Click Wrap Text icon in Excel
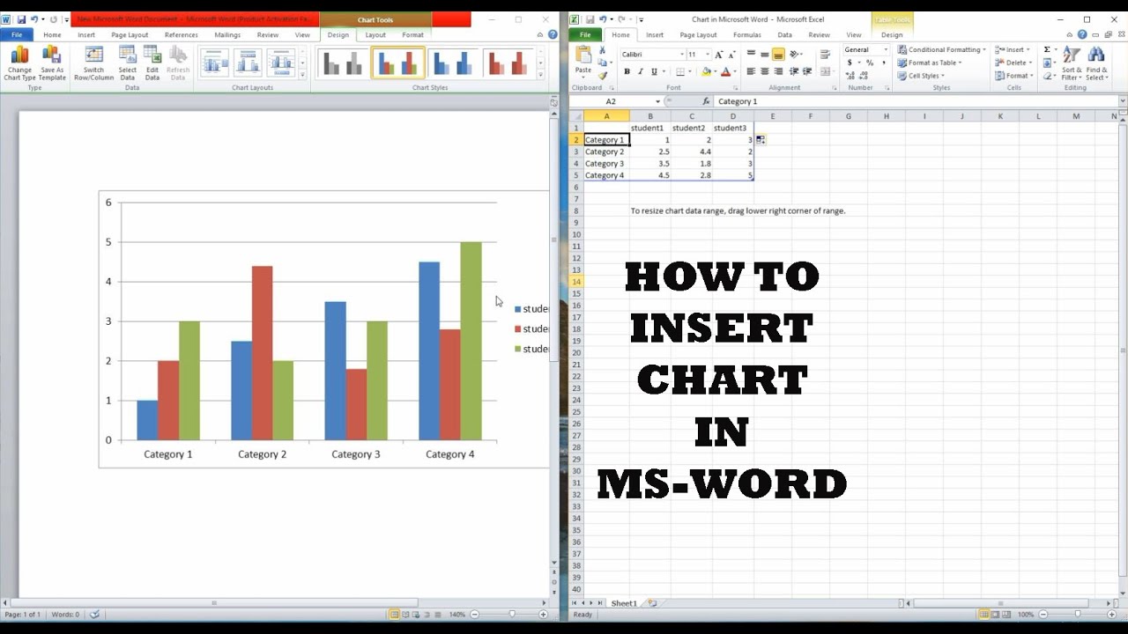Image resolution: width=1128 pixels, height=634 pixels. tap(825, 55)
